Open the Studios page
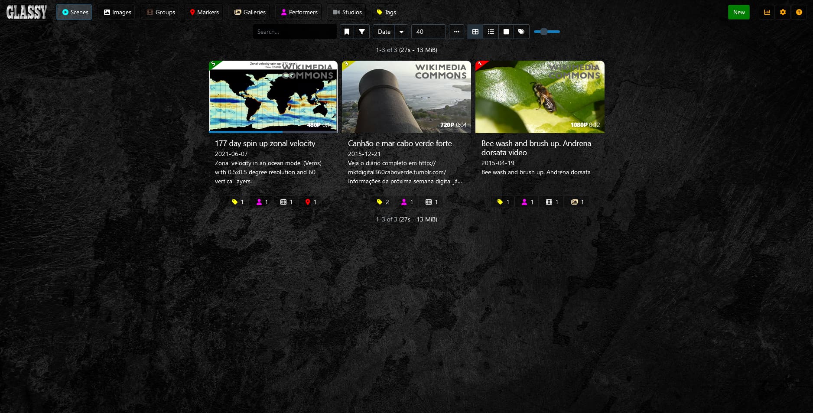Viewport: 813px width, 413px height. (x=347, y=12)
